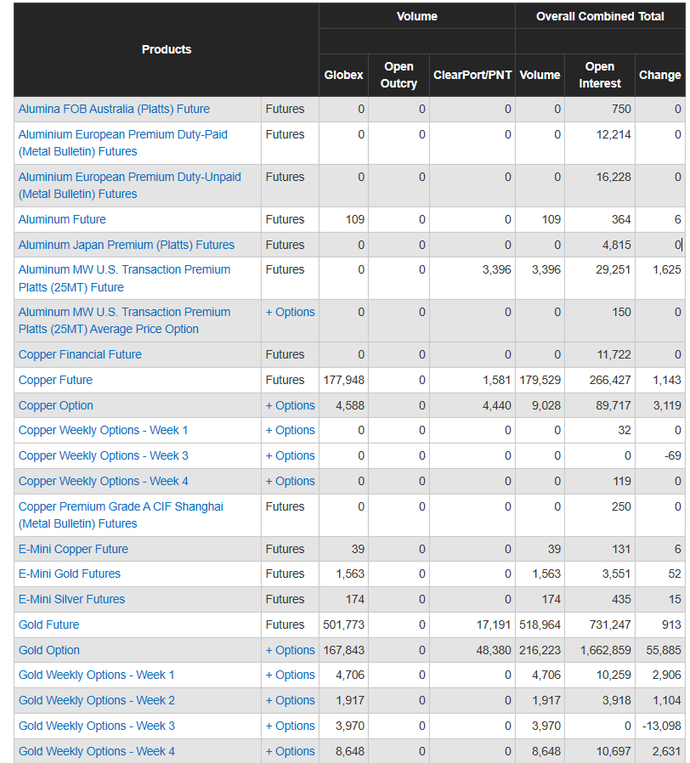Expand + Options for Copper Weekly Options Week 1
Viewport: 690px width, 763px height.
[290, 430]
